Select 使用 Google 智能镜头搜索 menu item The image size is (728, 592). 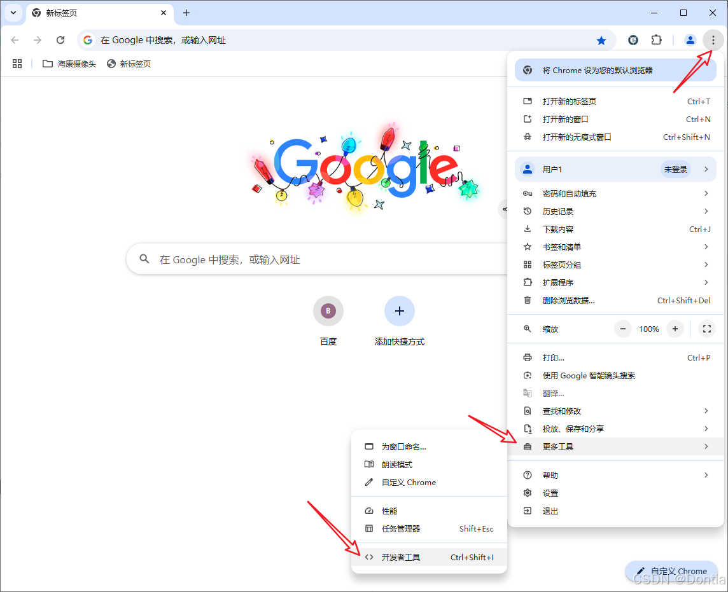tap(615, 375)
